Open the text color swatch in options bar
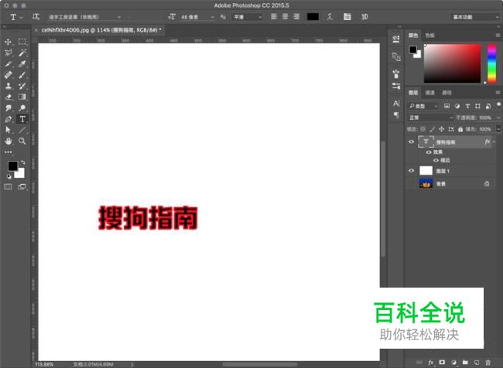This screenshot has width=503, height=368. tap(313, 17)
